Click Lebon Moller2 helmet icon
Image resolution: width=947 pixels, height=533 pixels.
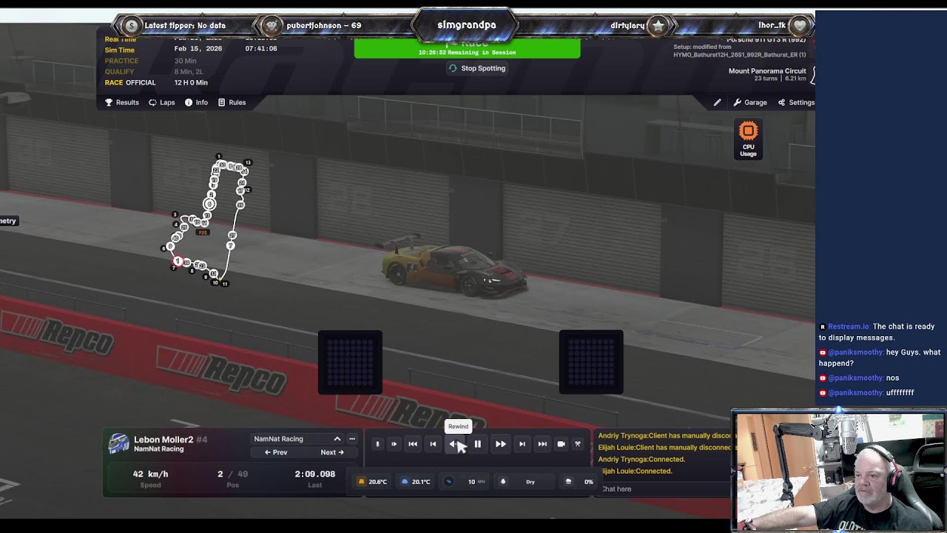(118, 444)
